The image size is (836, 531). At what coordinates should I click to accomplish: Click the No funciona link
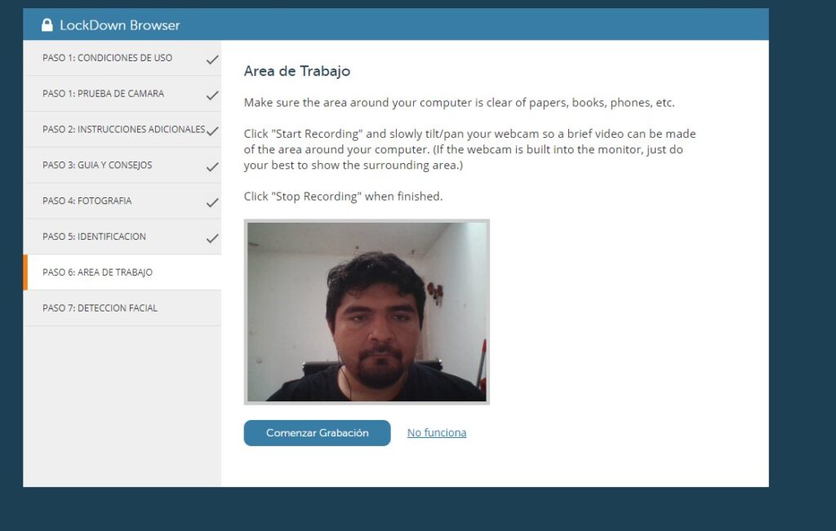click(x=437, y=433)
